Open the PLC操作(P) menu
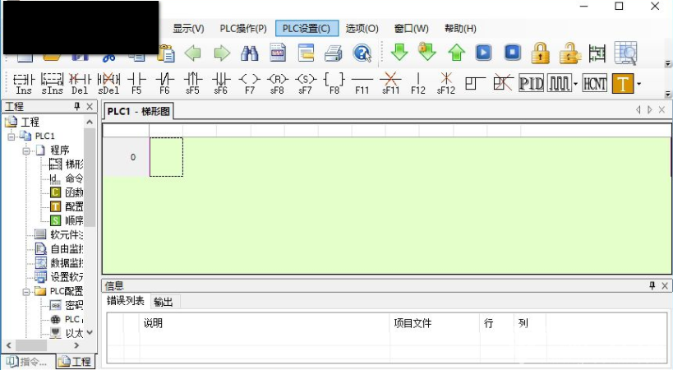Screen dimensions: 673x370 (x=243, y=28)
